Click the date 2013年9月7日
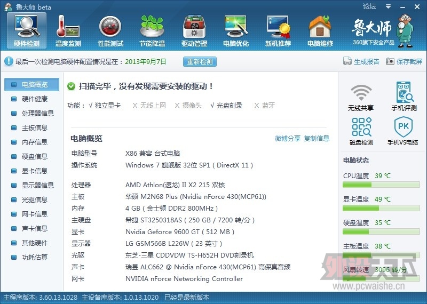This screenshot has width=427, height=304. tap(146, 61)
